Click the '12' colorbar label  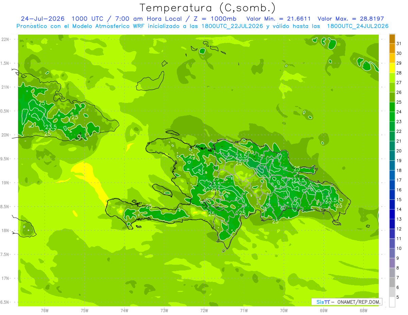pyautogui.click(x=399, y=229)
